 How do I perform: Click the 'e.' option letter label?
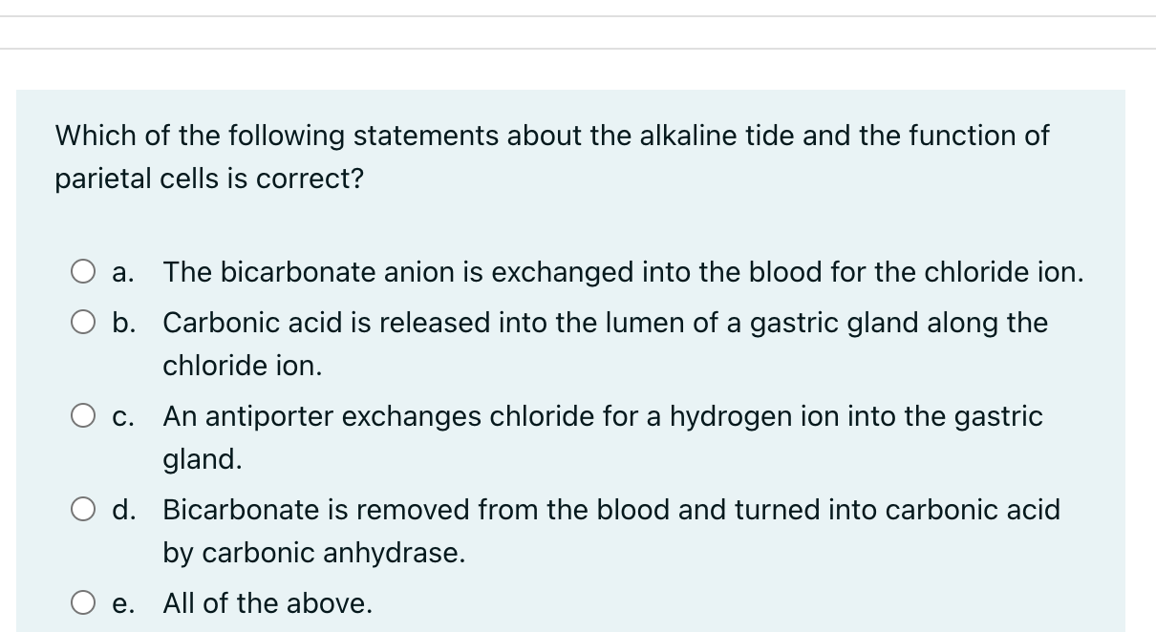click(122, 602)
